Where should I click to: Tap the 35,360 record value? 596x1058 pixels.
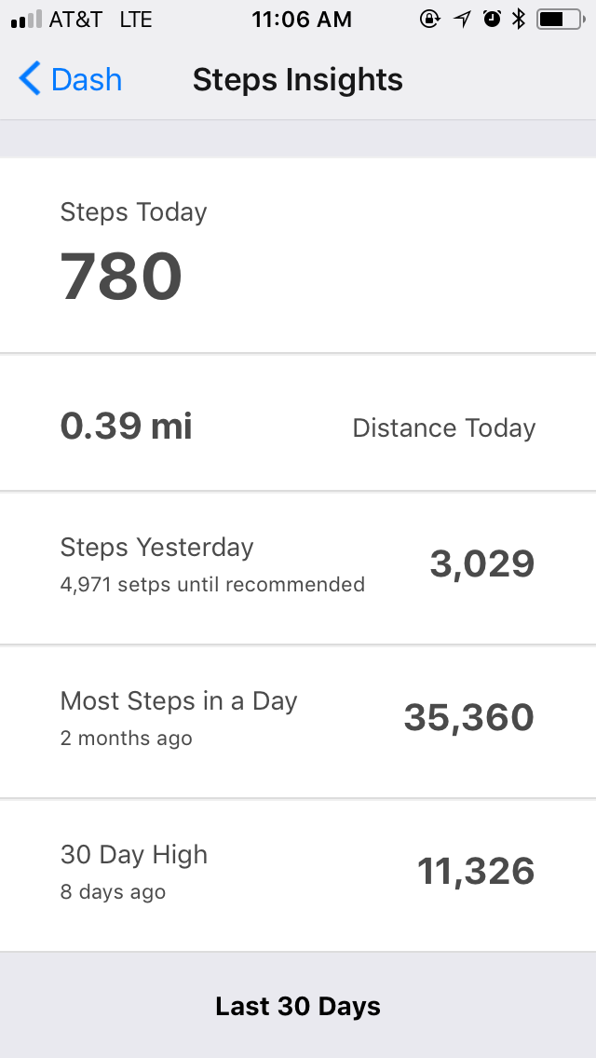468,717
